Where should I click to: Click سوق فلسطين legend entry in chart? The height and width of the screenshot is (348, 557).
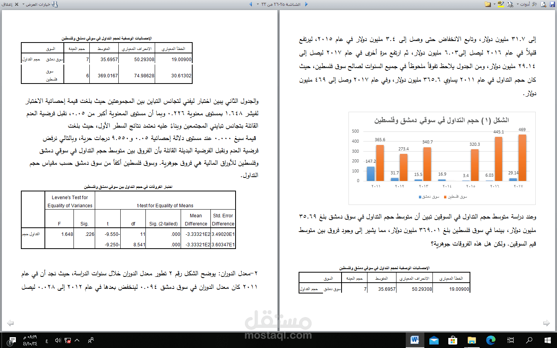456,197
